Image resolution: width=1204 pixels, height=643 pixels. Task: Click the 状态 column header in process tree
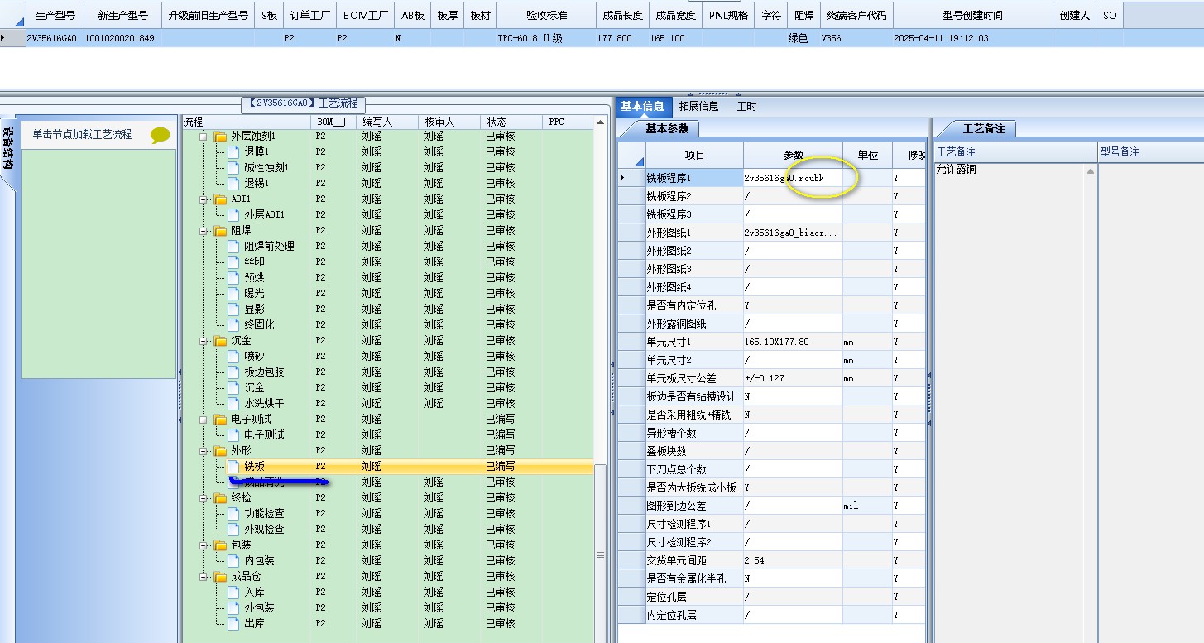[511, 122]
